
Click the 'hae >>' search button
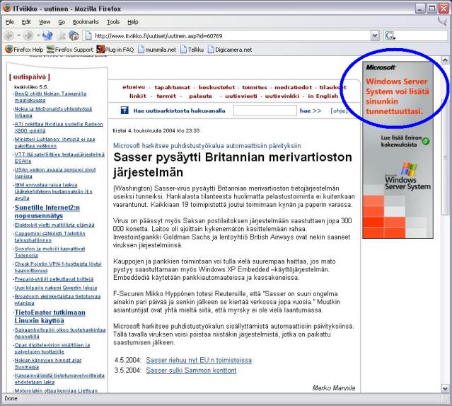click(x=311, y=111)
